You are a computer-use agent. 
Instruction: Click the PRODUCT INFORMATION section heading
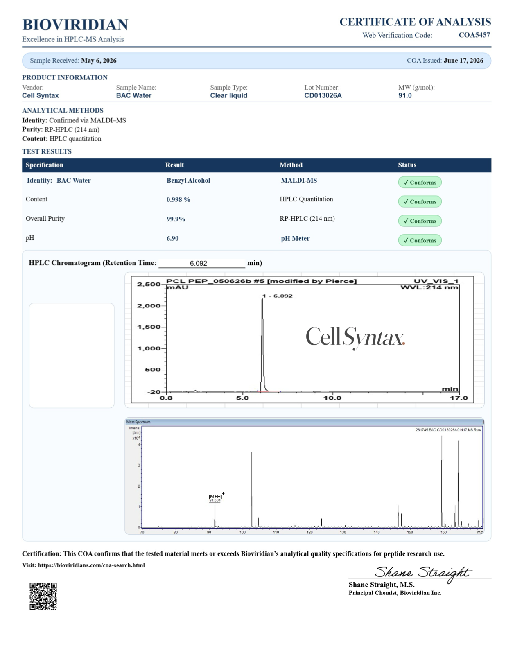[65, 77]
